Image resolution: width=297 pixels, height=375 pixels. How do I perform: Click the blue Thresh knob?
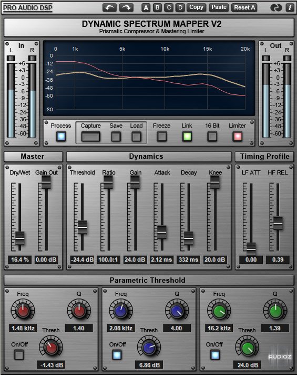click(149, 347)
